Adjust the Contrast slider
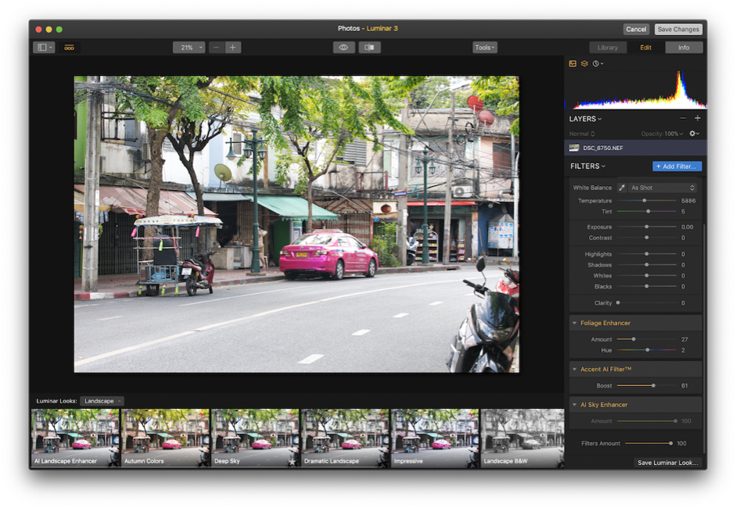The width and height of the screenshot is (736, 508). [646, 238]
